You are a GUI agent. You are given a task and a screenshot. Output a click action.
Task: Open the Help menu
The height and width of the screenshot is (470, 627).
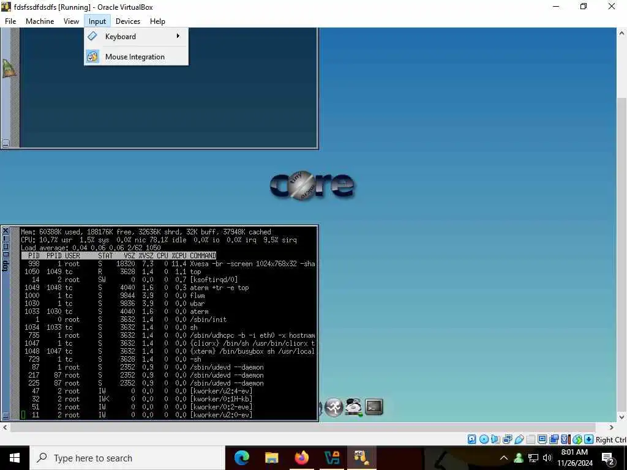[157, 21]
